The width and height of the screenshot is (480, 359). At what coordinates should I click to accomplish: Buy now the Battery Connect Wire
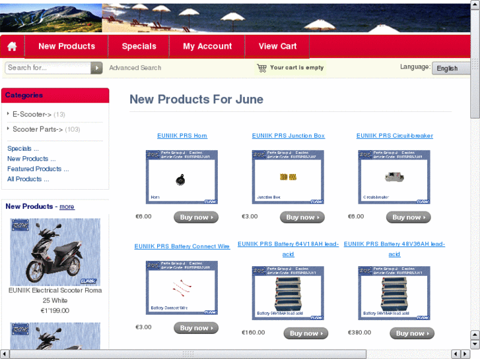pos(196,328)
